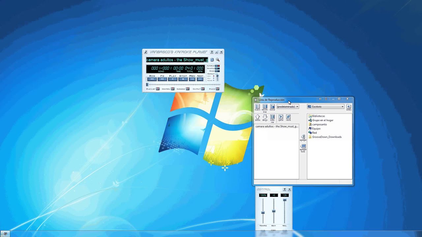Click the Tempo slider handle
The width and height of the screenshot is (422, 237).
[x=263, y=212]
